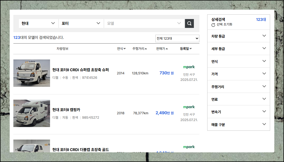Viewport: 284px width, 162px height.
Task: Click the mpark logo in the 캠핑카 row
Action: 189,107
